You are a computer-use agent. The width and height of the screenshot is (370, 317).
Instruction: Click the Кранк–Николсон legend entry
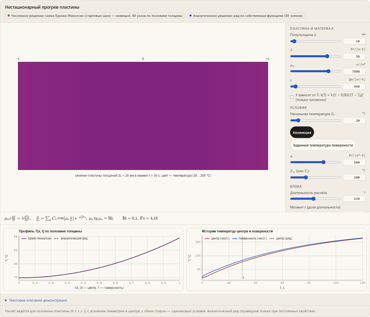[37, 238]
